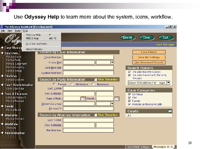The image size is (204, 149).
Task: Click the diamond bullet beside Administration
Action: coord(2,133)
